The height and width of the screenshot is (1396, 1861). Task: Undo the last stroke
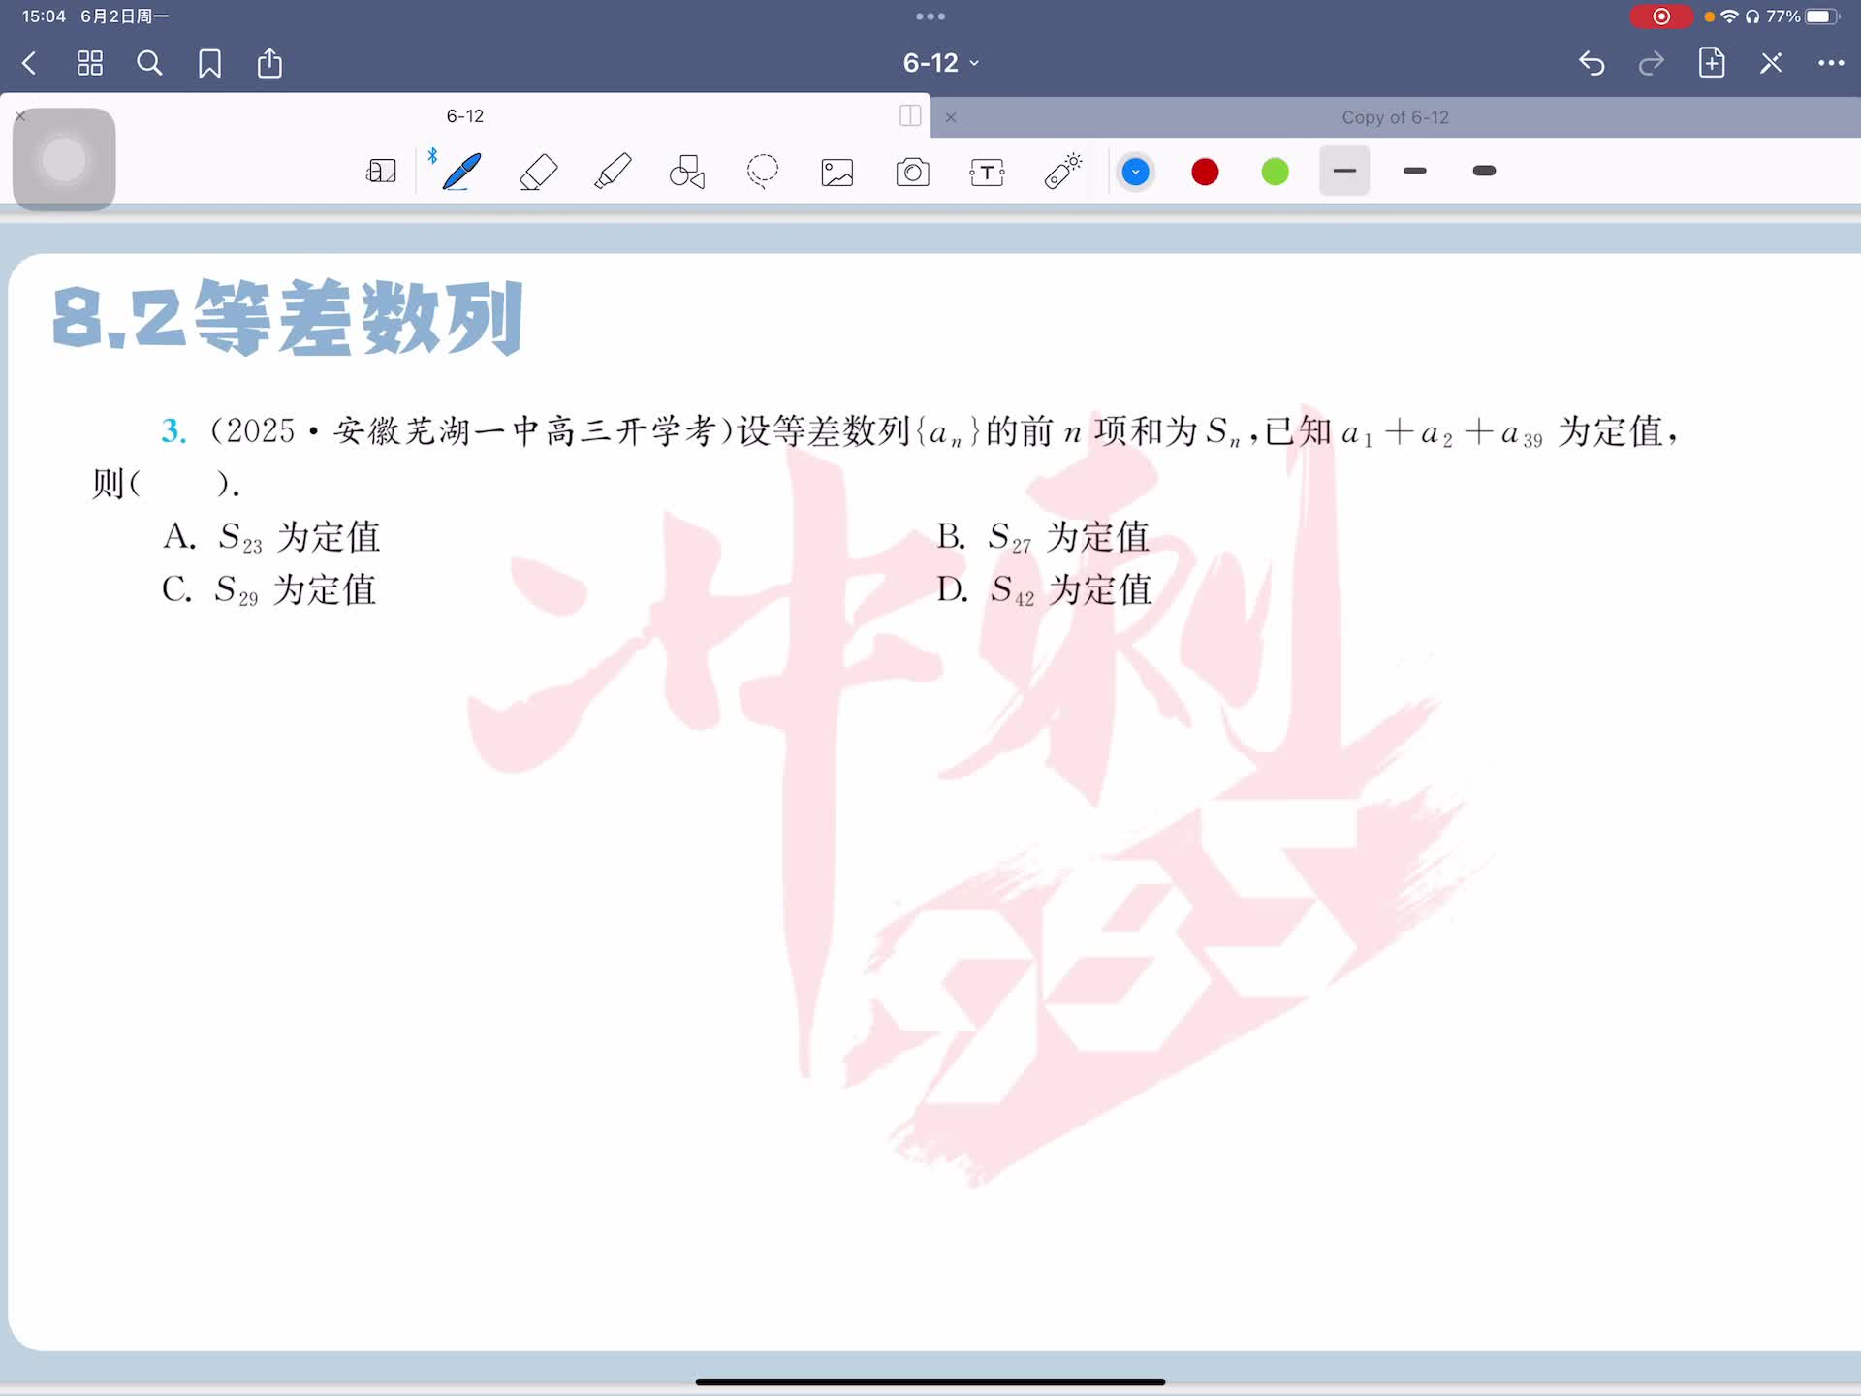[x=1592, y=63]
